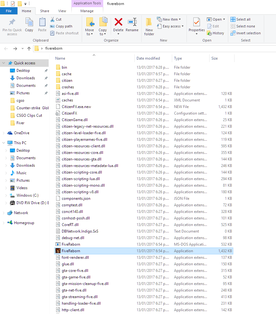Expand the Homegroup tree node
This screenshot has height=314, width=276.
(4, 223)
